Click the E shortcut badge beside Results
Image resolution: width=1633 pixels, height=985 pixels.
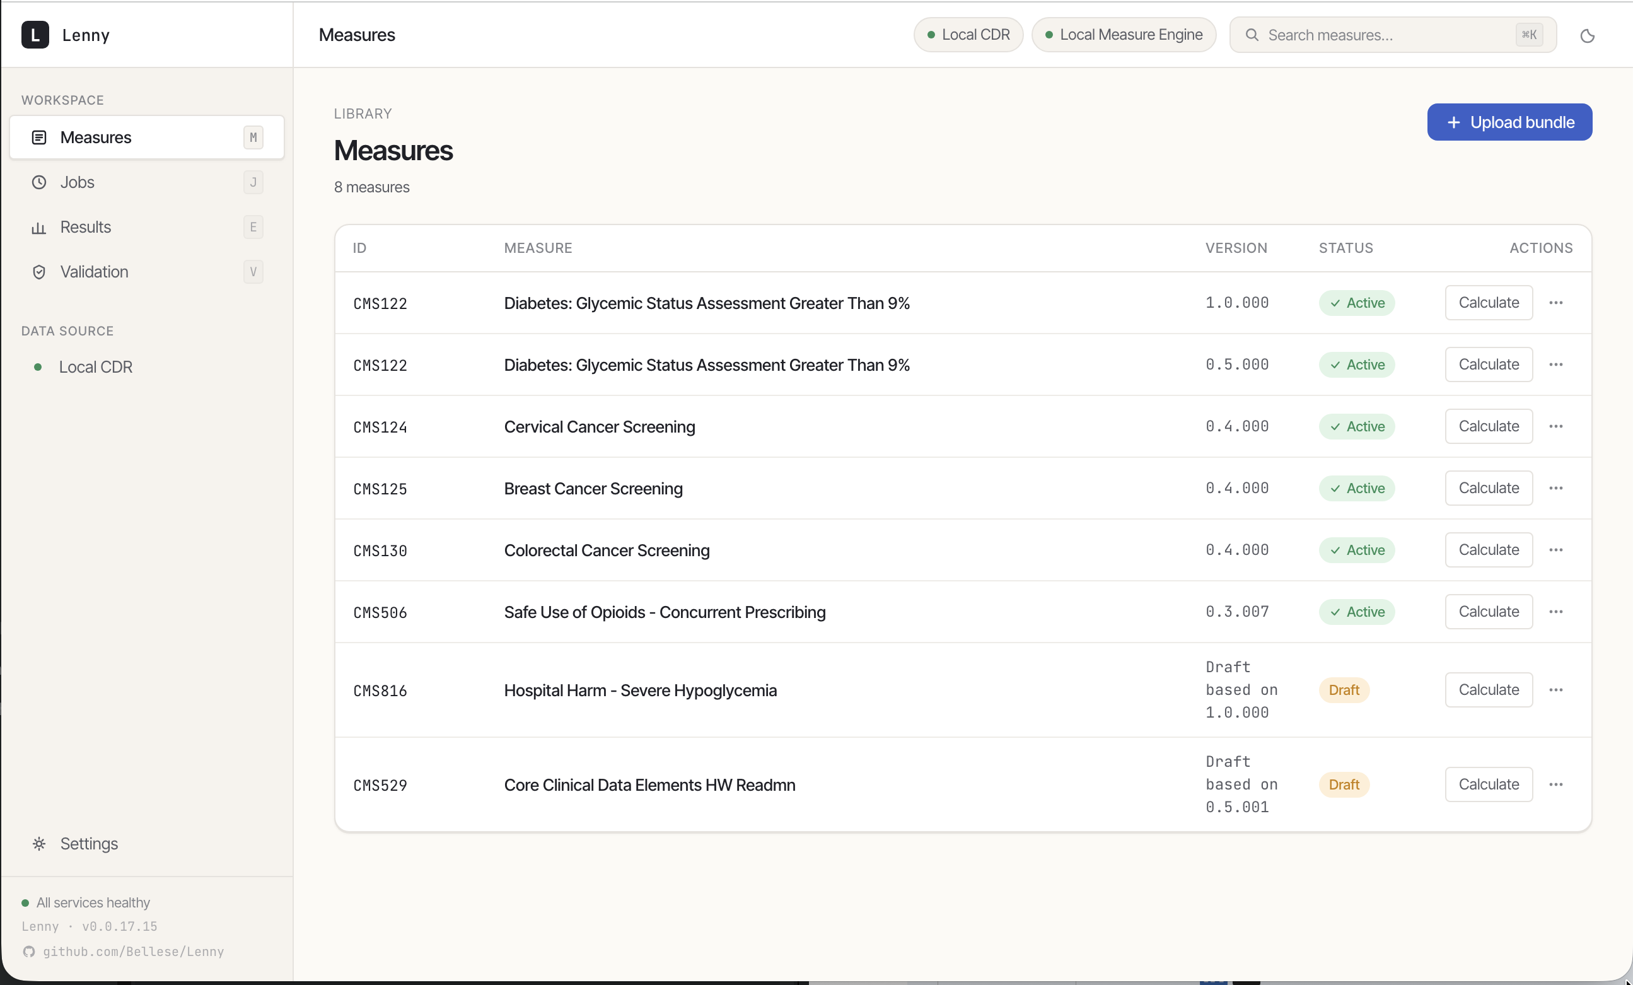(x=253, y=228)
